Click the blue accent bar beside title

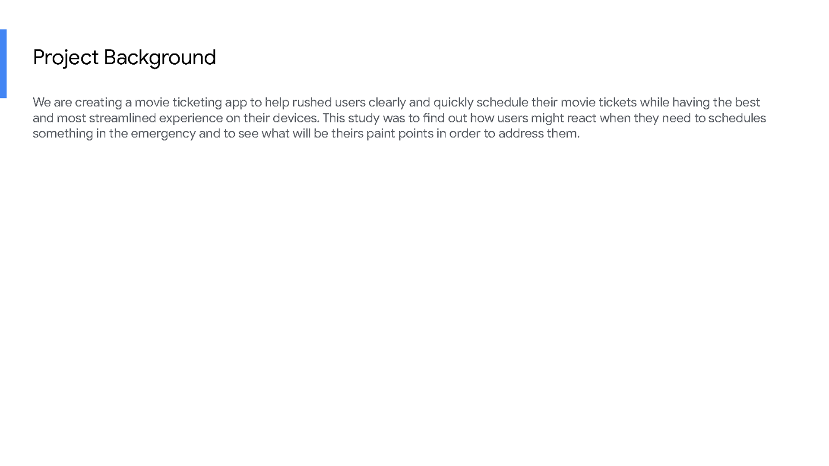click(x=3, y=63)
